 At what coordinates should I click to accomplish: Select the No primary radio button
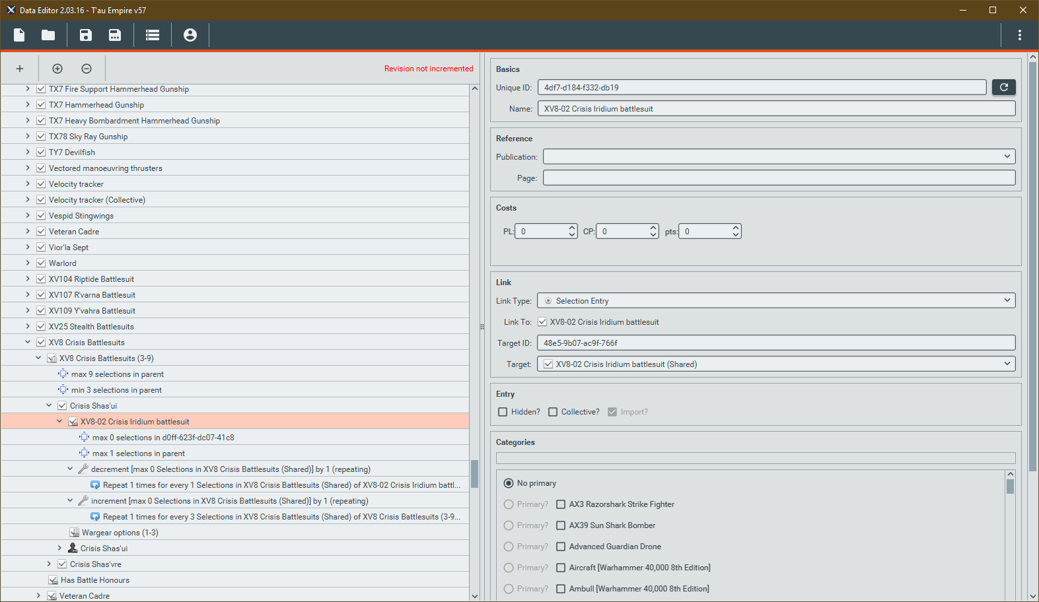point(509,483)
